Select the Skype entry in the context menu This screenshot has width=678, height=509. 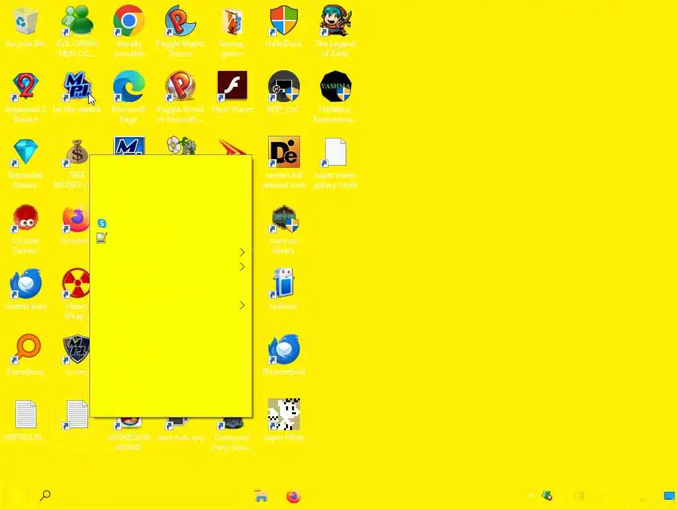pos(170,223)
